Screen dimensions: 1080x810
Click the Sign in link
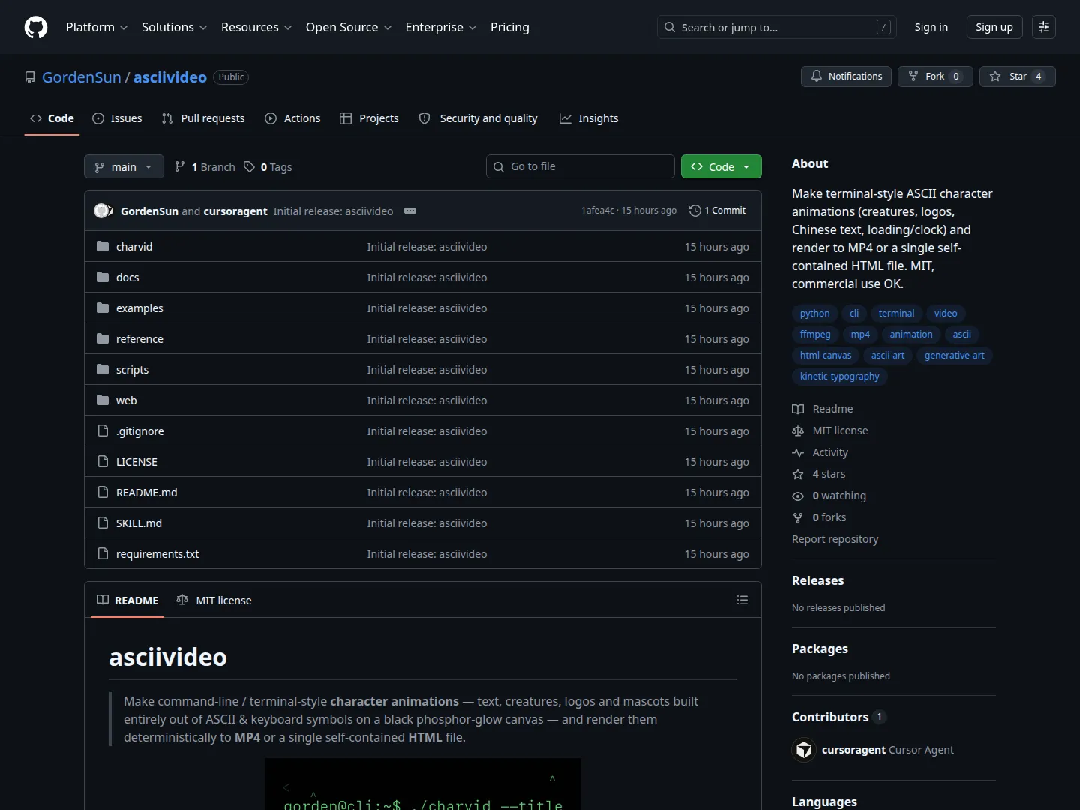pyautogui.click(x=931, y=27)
